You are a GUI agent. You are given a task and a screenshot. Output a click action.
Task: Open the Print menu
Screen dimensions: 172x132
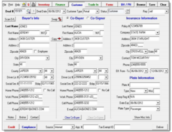pyautogui.click(x=11, y=5)
